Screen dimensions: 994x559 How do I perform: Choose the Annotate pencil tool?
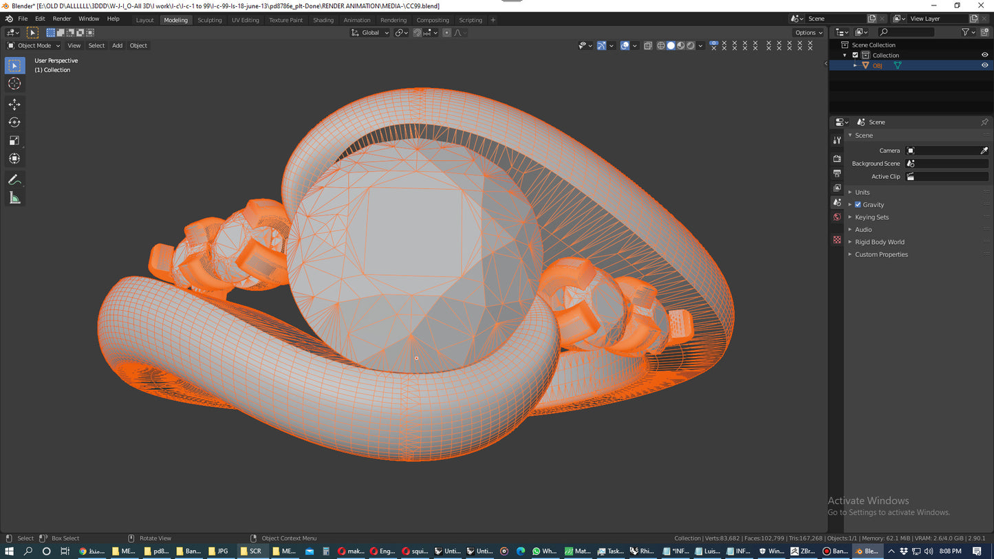14,180
